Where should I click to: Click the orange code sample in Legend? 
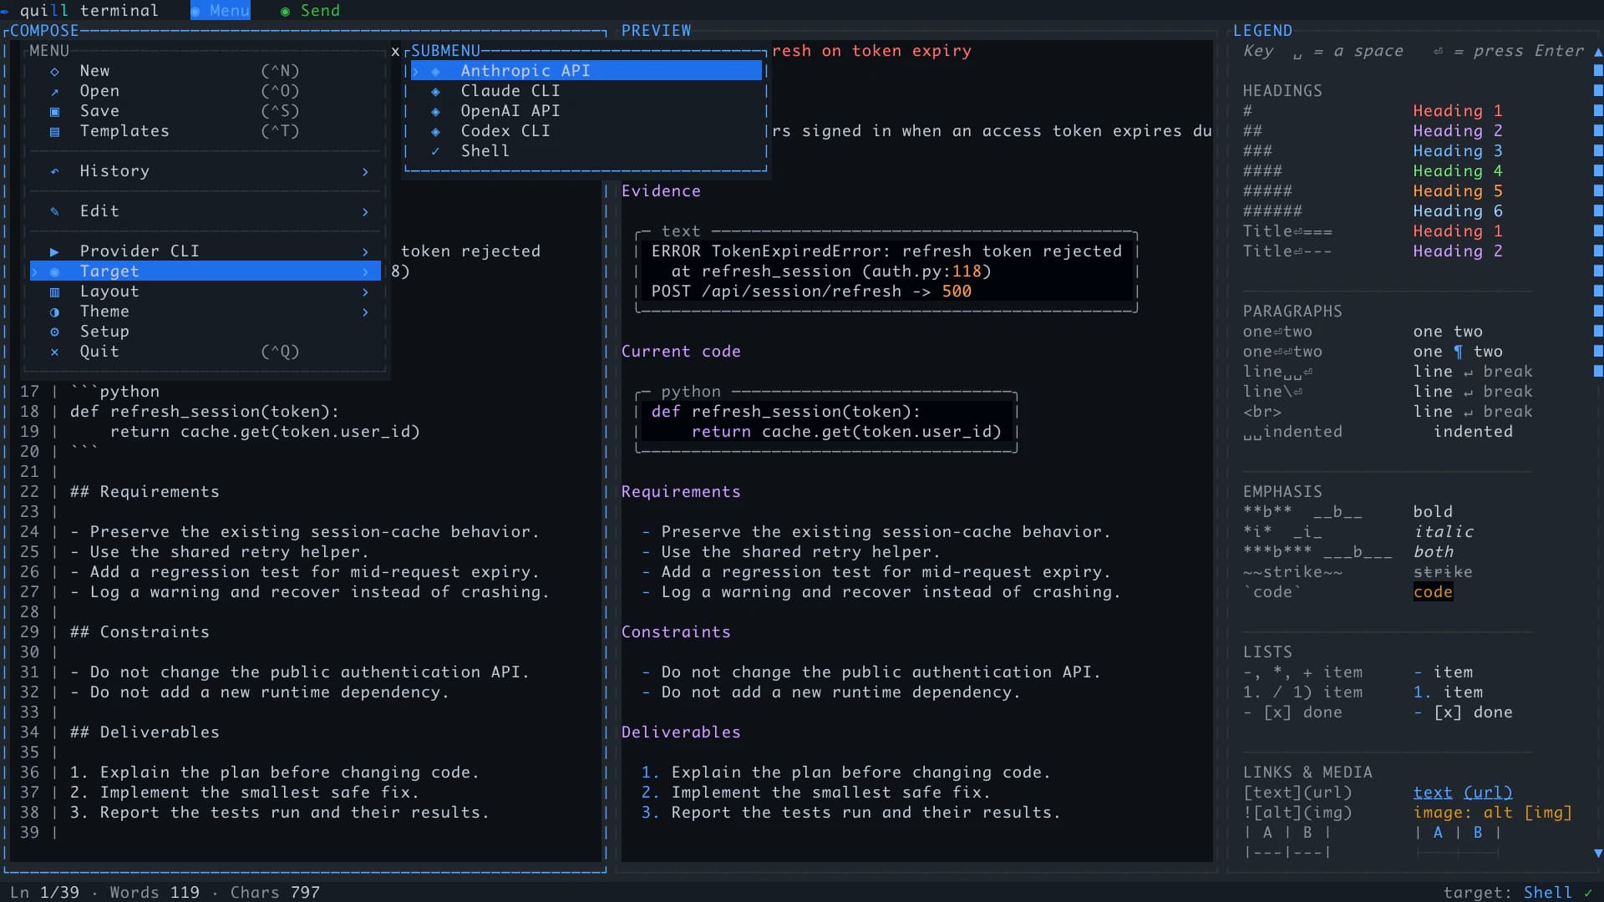point(1433,592)
